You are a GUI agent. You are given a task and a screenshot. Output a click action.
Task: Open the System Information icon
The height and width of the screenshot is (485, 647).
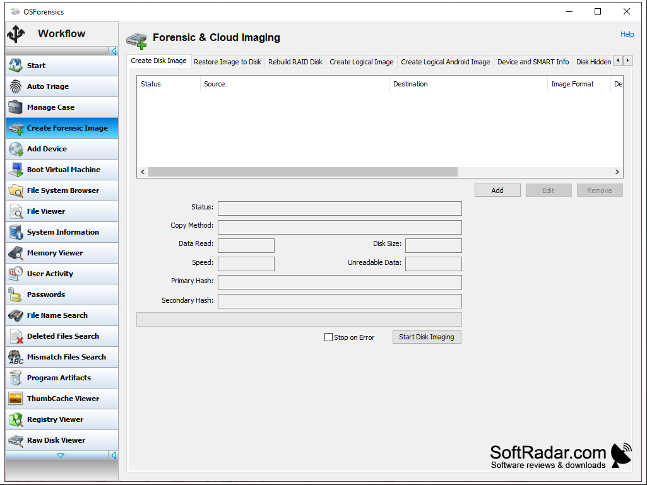point(16,231)
